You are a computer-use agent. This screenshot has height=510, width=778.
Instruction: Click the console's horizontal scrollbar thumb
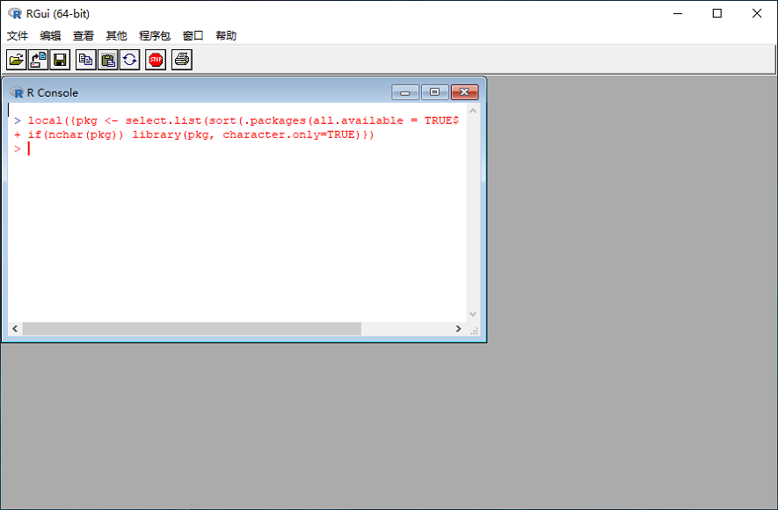point(192,329)
